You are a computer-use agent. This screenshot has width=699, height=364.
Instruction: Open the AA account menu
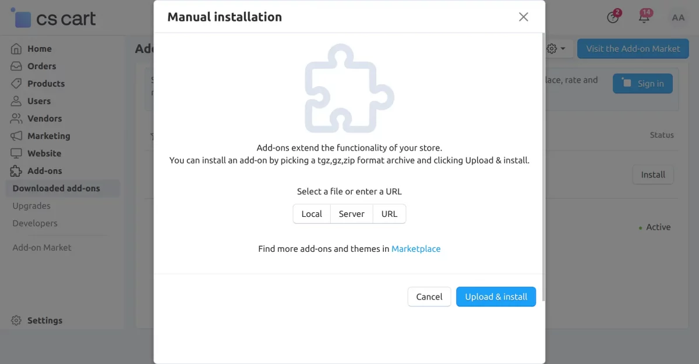tap(678, 17)
